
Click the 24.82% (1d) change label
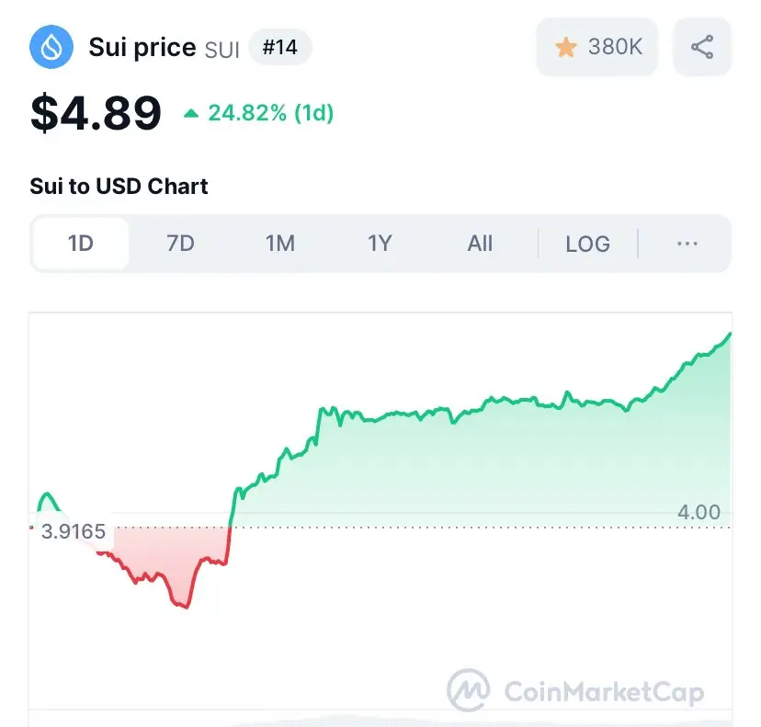tap(270, 113)
